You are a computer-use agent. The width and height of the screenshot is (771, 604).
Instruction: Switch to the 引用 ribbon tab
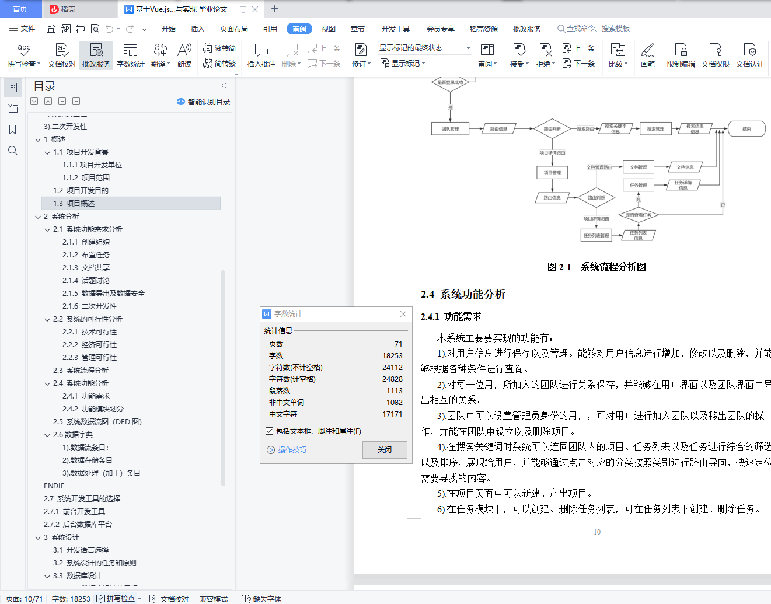tap(270, 29)
